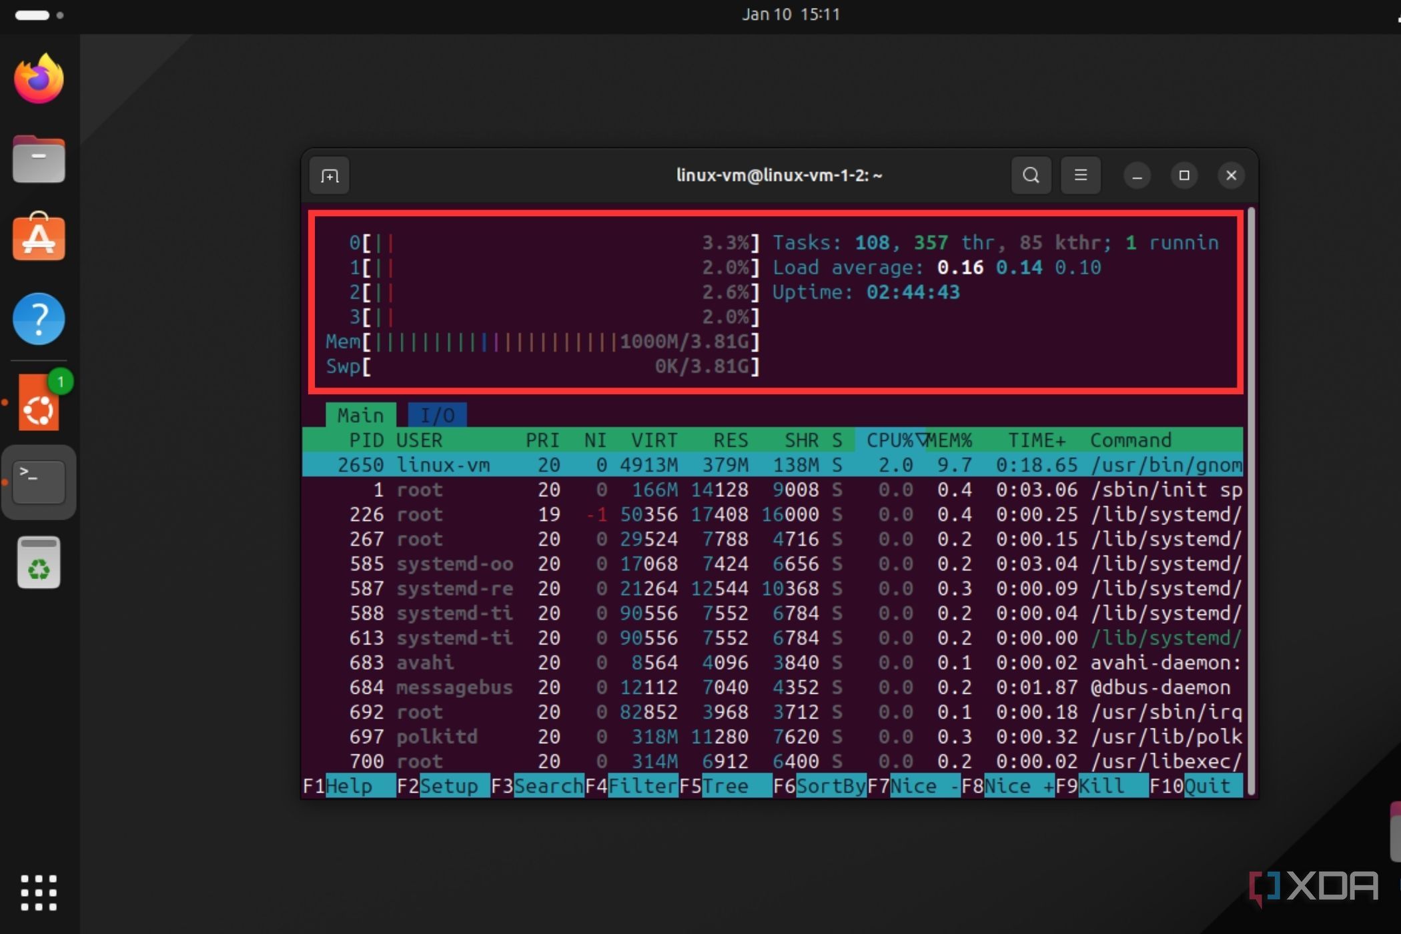The width and height of the screenshot is (1401, 934).
Task: Switch to the I/O tab in htop
Action: click(x=437, y=415)
